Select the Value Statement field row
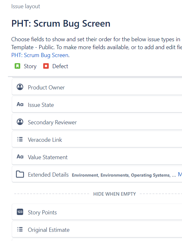This screenshot has height=241, width=182. (97, 157)
